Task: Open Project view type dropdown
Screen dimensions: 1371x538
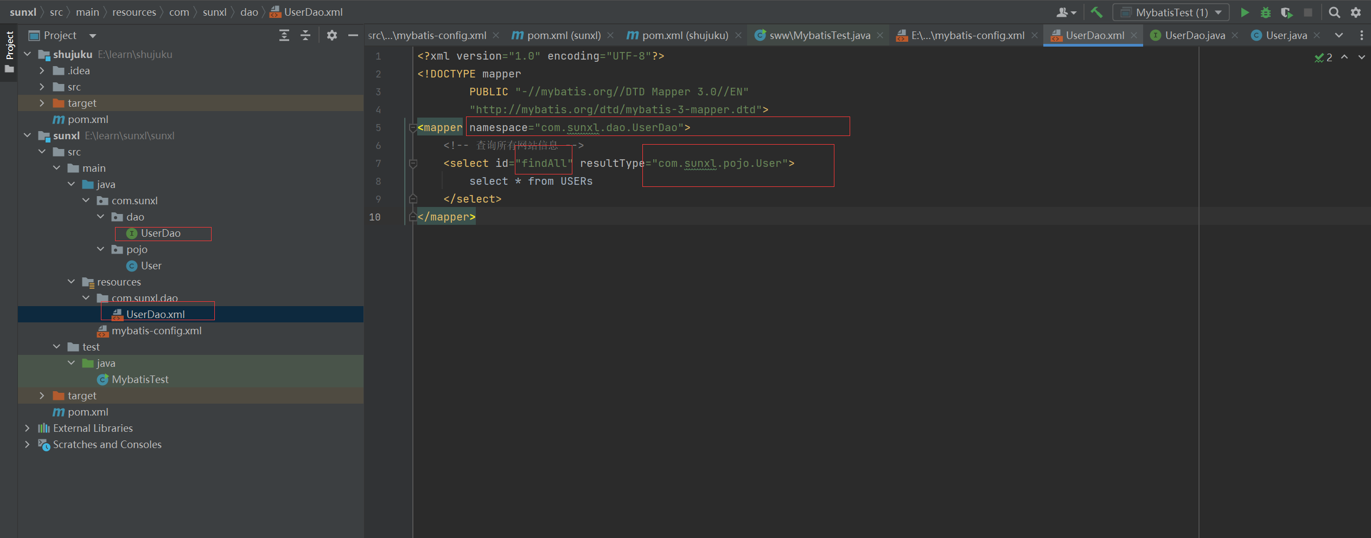Action: click(93, 36)
